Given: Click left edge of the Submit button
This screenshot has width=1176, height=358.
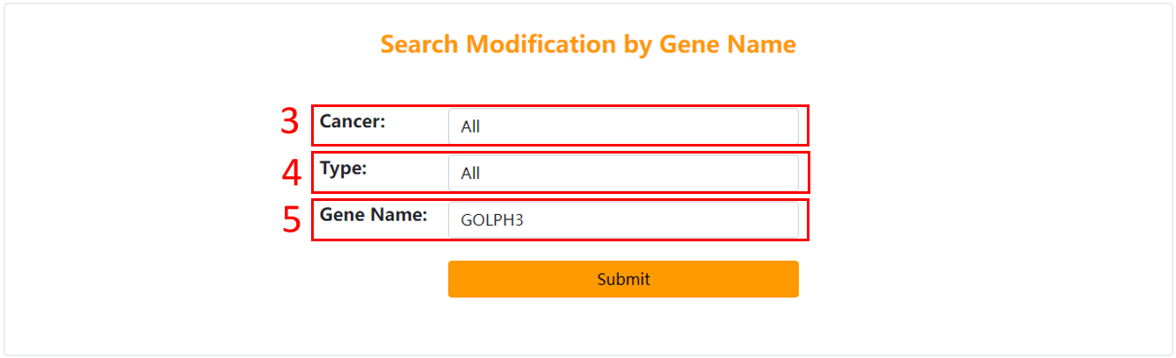Looking at the screenshot, I should tap(455, 279).
